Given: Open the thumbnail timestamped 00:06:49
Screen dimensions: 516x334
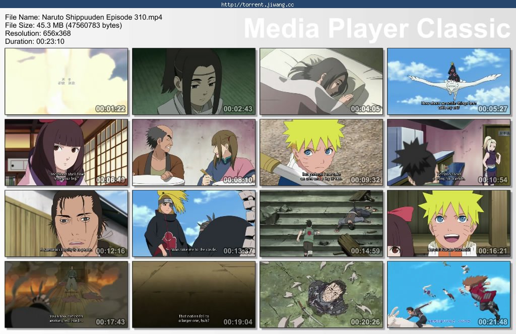Looking at the screenshot, I should (x=67, y=153).
